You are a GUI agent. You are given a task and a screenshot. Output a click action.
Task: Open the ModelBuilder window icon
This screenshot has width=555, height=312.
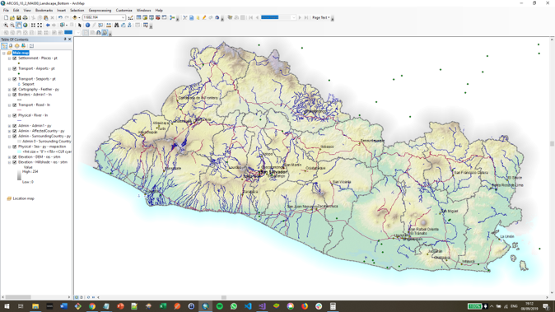[x=172, y=17]
